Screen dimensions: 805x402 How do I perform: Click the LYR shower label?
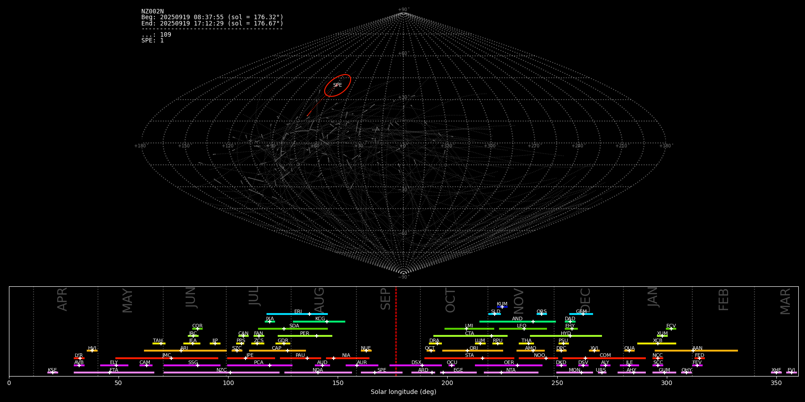(79, 356)
